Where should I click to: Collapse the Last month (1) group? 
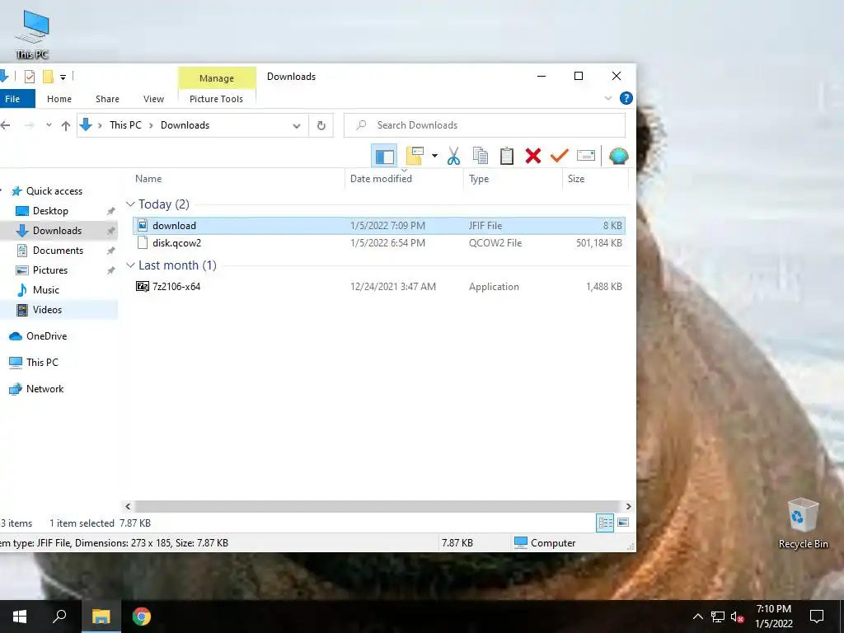pyautogui.click(x=130, y=265)
